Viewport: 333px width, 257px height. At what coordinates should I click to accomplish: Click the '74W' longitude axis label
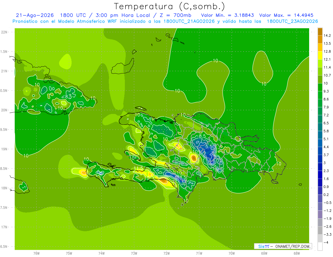coord(102,253)
